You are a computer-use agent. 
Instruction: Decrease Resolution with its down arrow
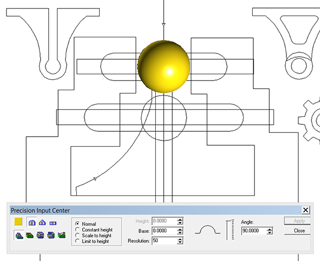180,242
